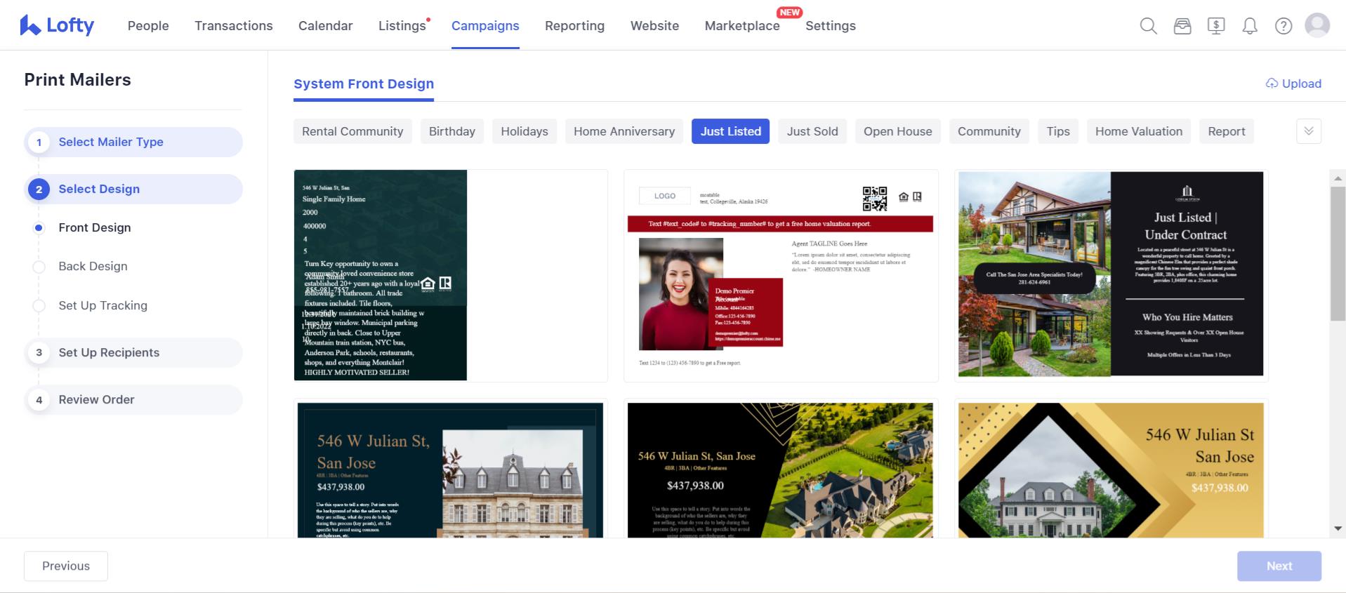The image size is (1346, 593).
Task: Select the System Front Design tab
Action: [x=364, y=84]
